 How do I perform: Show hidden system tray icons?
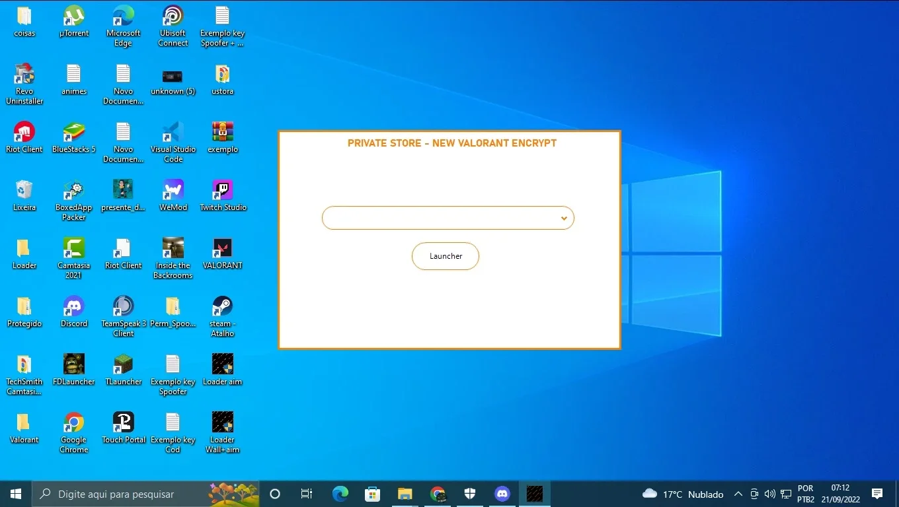pos(738,494)
